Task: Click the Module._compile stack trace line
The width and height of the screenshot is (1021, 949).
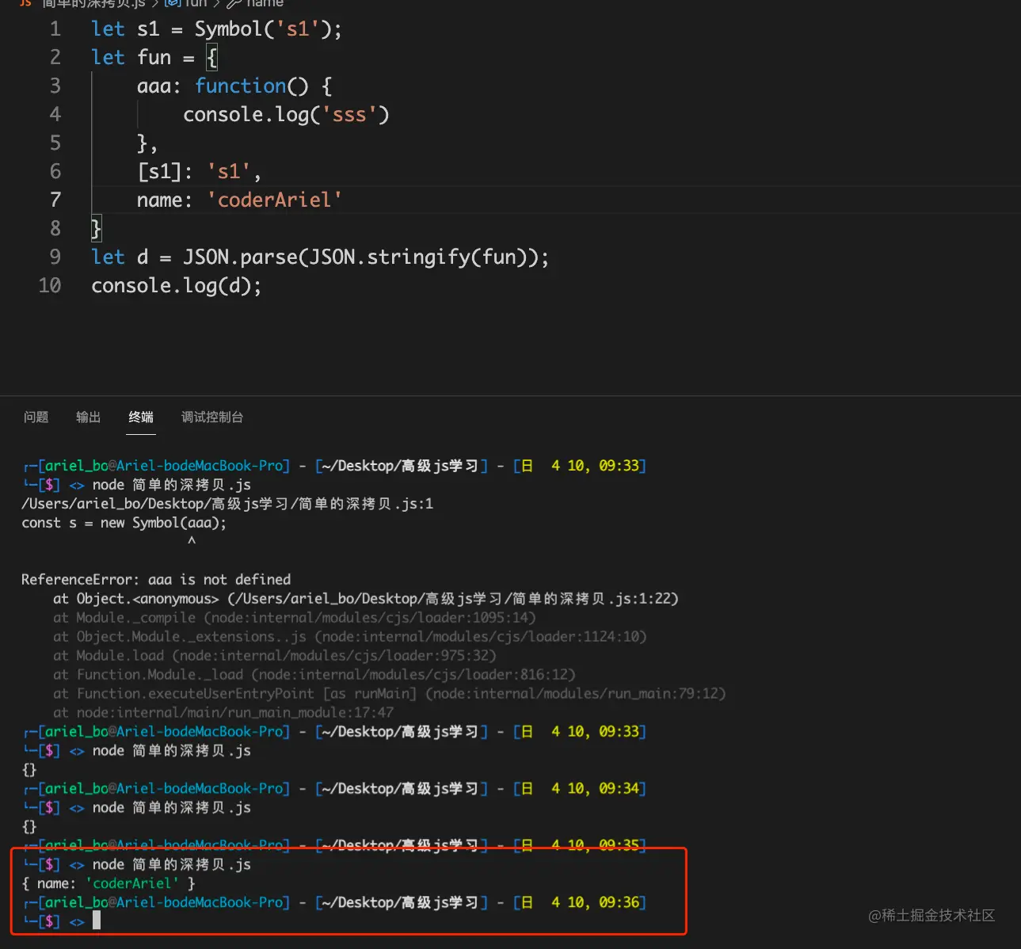Action: (295, 618)
